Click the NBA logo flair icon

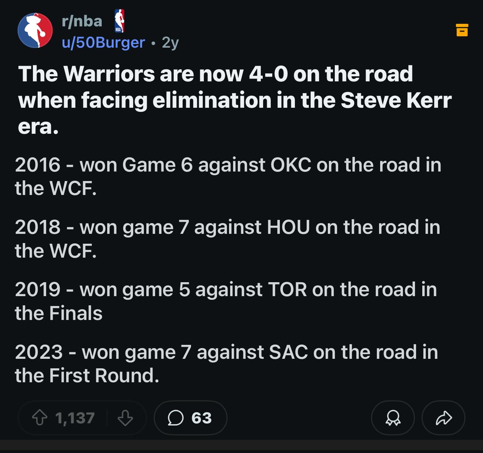pyautogui.click(x=119, y=21)
